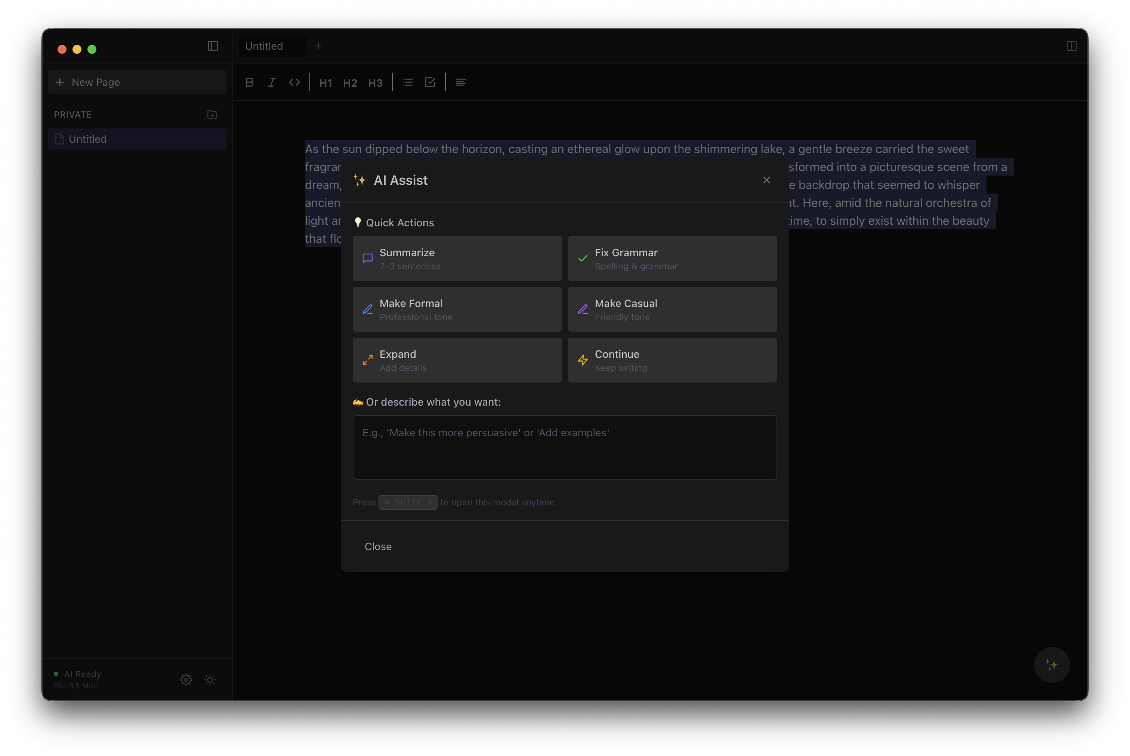Add new folder in Private section
The height and width of the screenshot is (756, 1130).
pos(212,115)
